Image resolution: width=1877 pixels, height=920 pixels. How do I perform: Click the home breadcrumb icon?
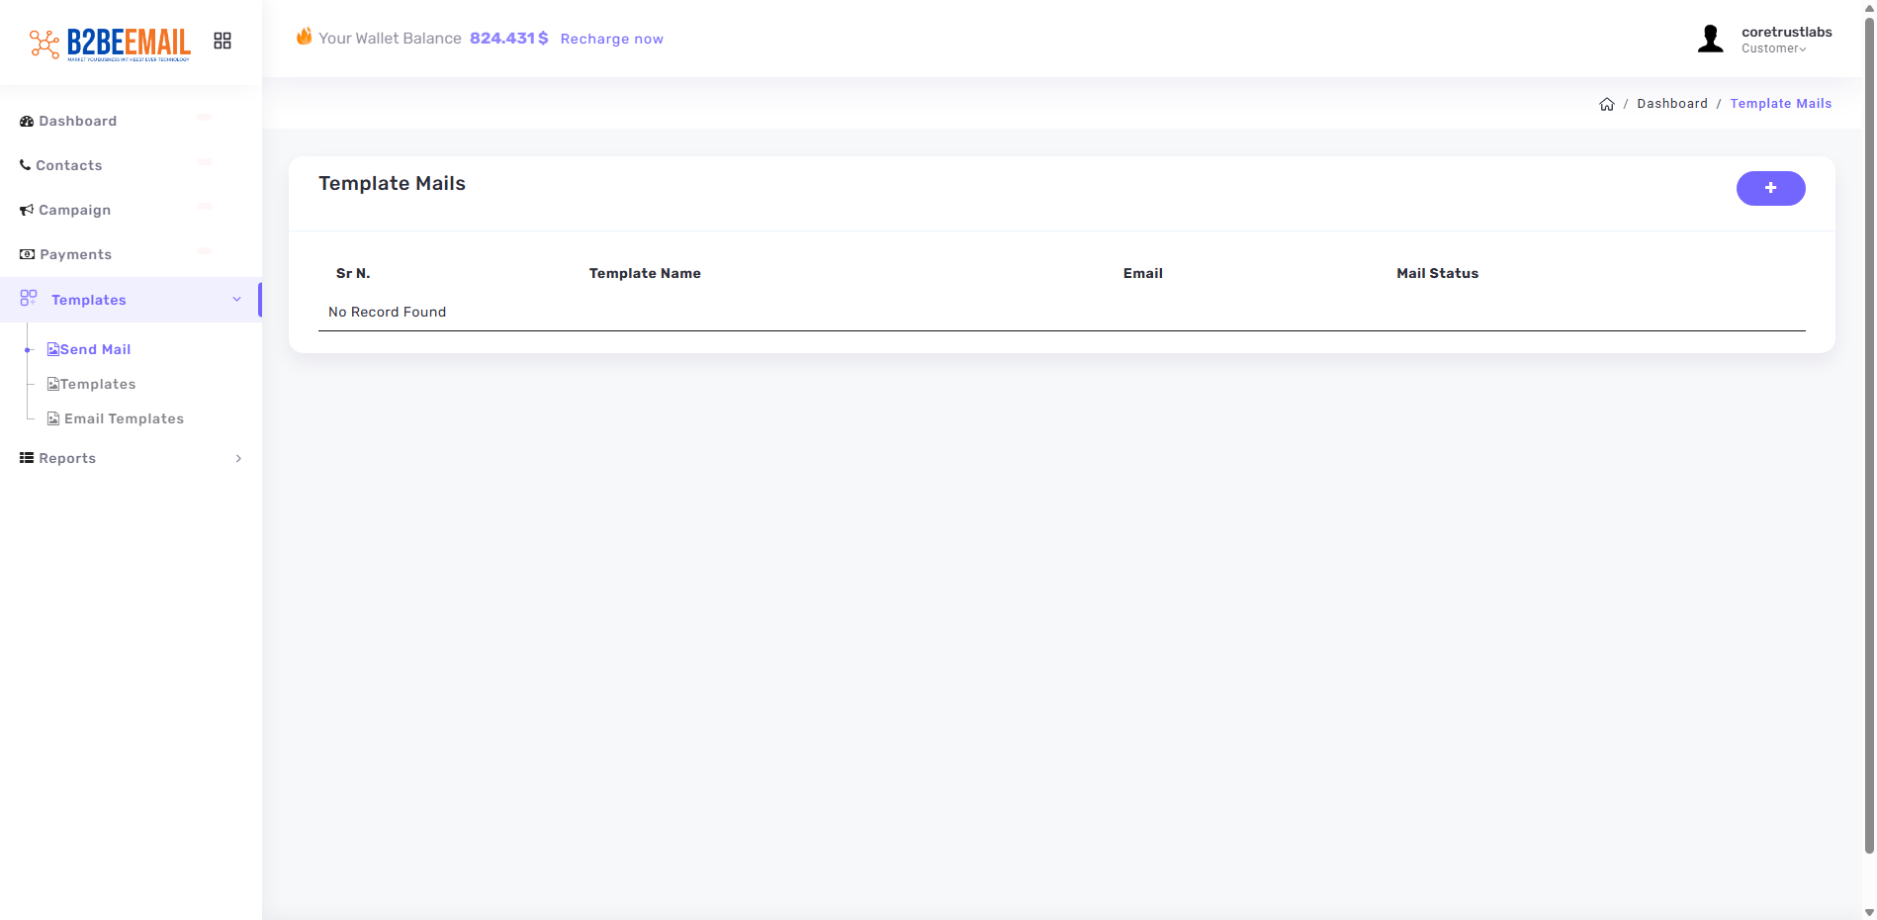pyautogui.click(x=1606, y=104)
